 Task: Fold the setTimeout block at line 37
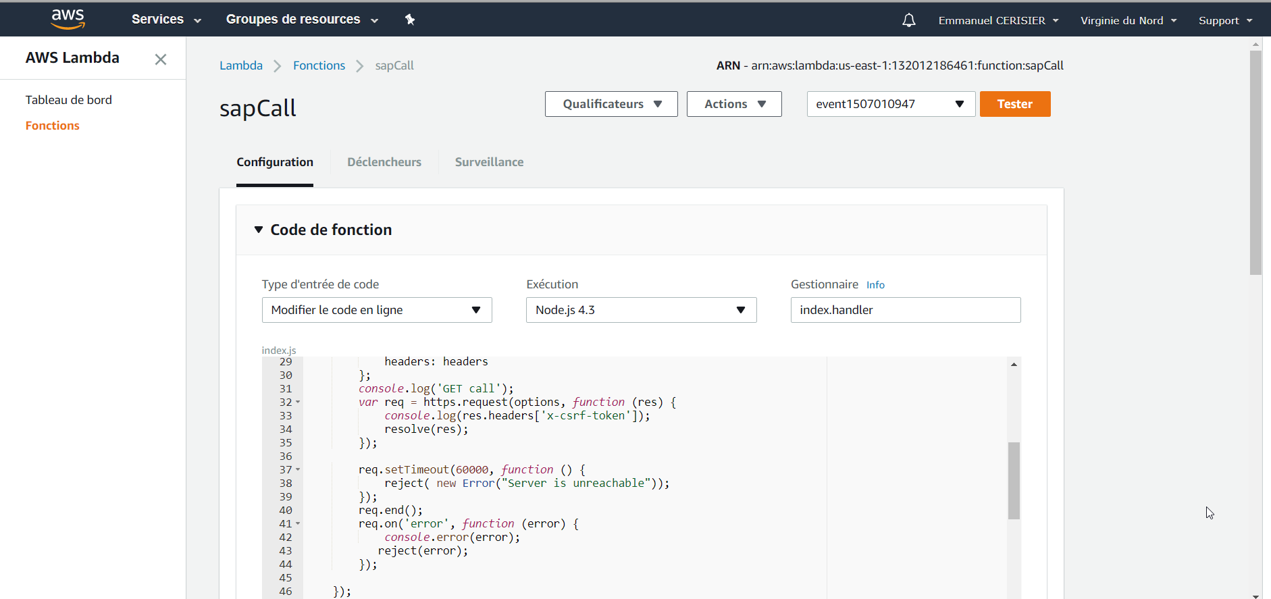coord(298,469)
